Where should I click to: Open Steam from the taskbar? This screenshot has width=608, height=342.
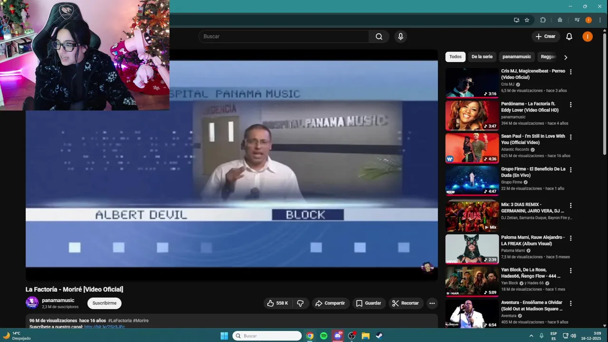379,336
